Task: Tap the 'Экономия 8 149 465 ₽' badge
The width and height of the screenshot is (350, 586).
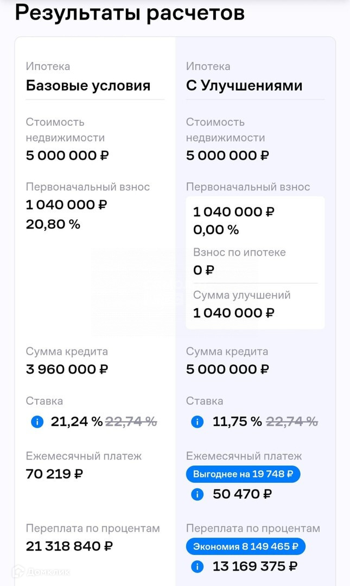Action: (x=245, y=546)
